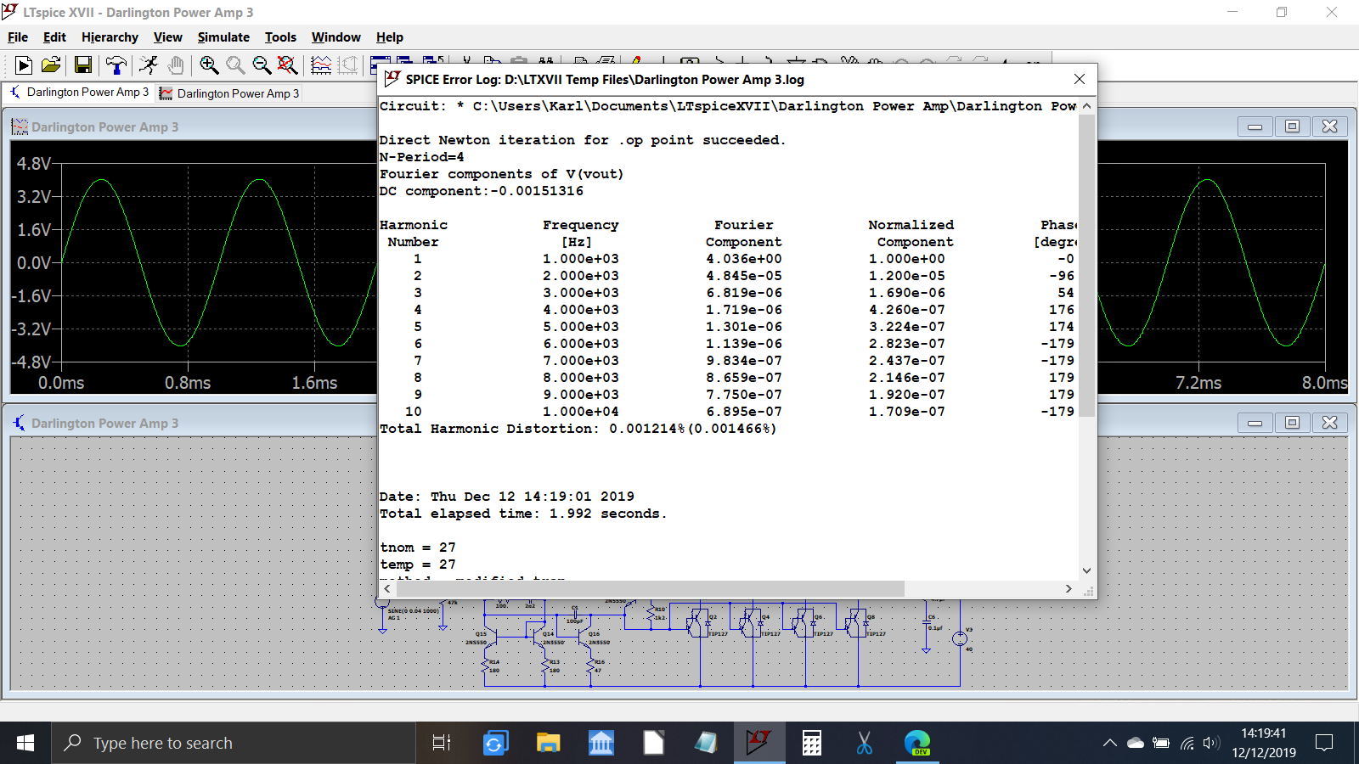Zoom in using the plus magnifier icon

(x=209, y=65)
